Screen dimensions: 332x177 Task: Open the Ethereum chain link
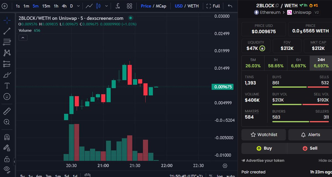point(267,12)
